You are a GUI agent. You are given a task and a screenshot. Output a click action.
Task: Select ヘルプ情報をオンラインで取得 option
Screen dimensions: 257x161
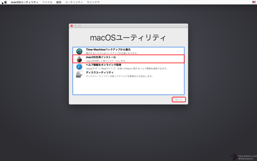coord(103,65)
